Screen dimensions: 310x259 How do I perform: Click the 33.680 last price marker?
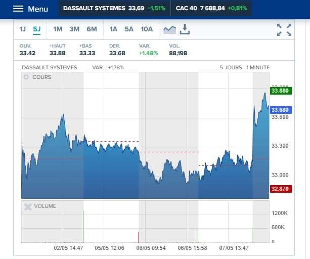pos(281,110)
